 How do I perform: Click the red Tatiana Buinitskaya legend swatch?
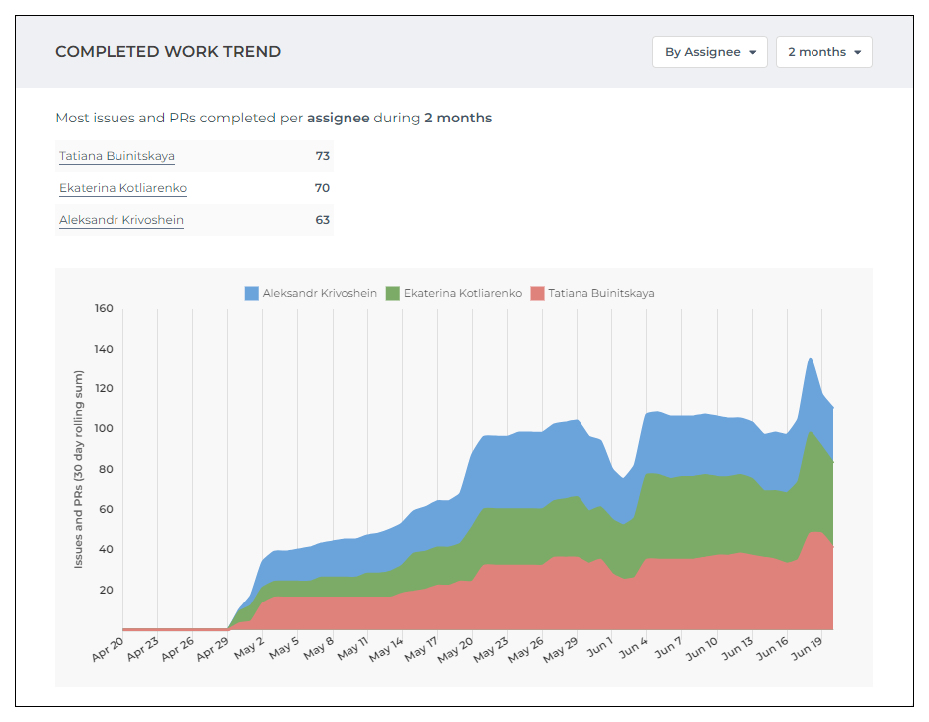click(x=537, y=293)
